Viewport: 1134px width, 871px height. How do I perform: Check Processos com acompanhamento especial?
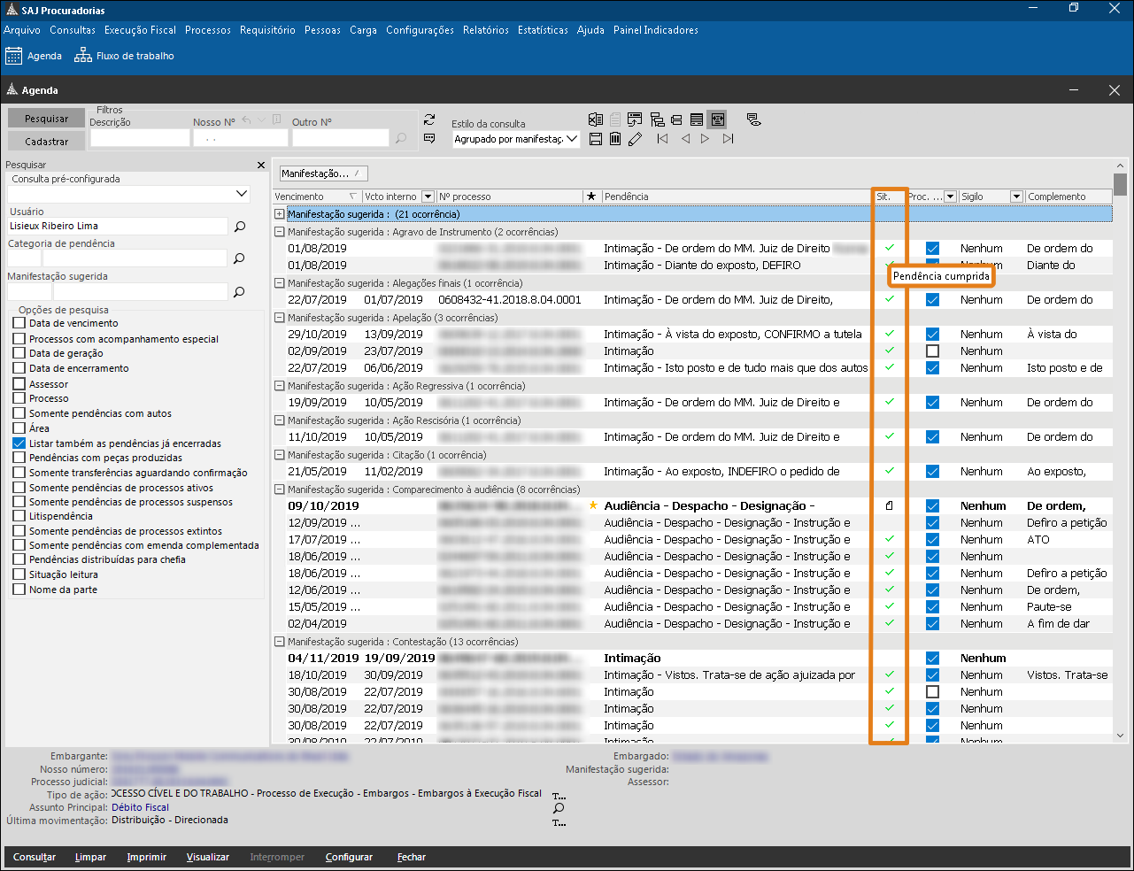click(x=19, y=339)
